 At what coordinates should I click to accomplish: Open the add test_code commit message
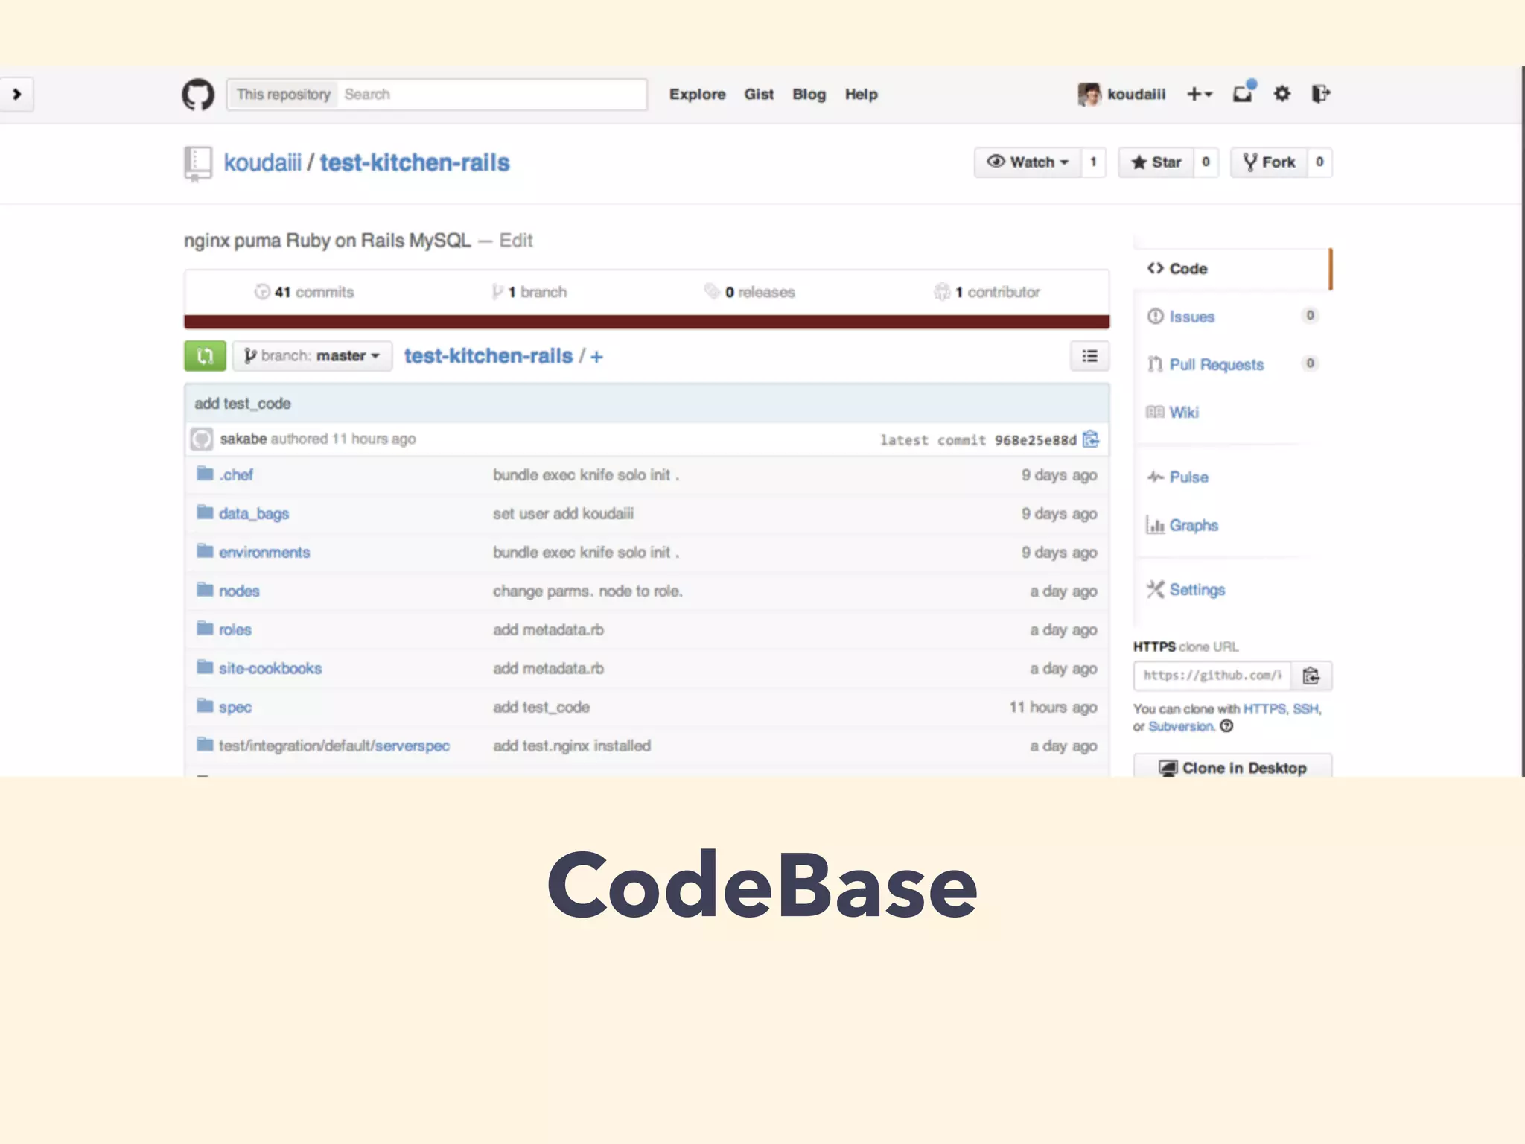243,404
